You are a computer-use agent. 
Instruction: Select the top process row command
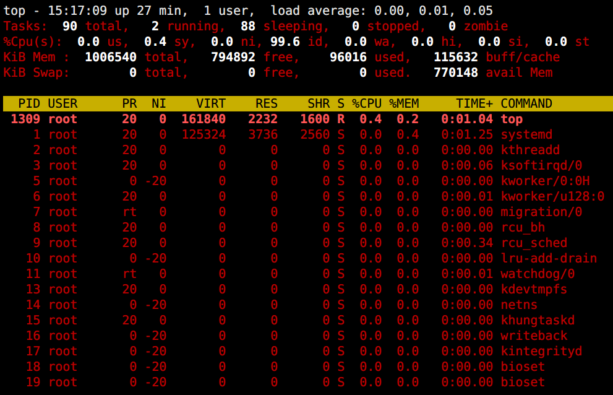(x=512, y=119)
